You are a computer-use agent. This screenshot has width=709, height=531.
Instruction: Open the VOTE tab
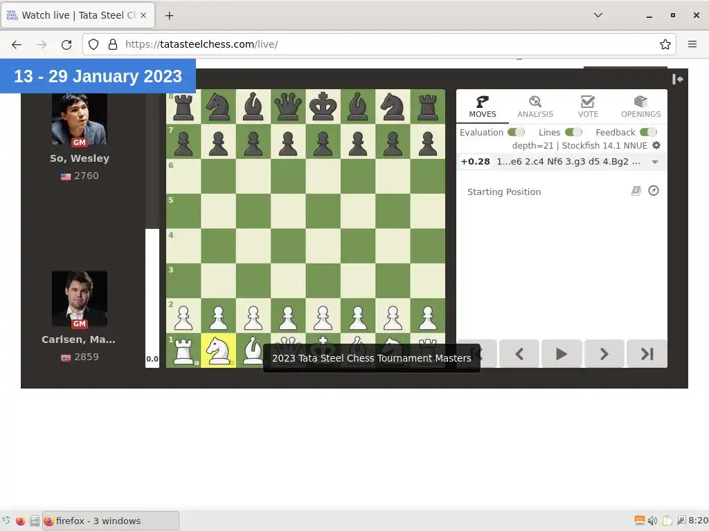point(588,107)
